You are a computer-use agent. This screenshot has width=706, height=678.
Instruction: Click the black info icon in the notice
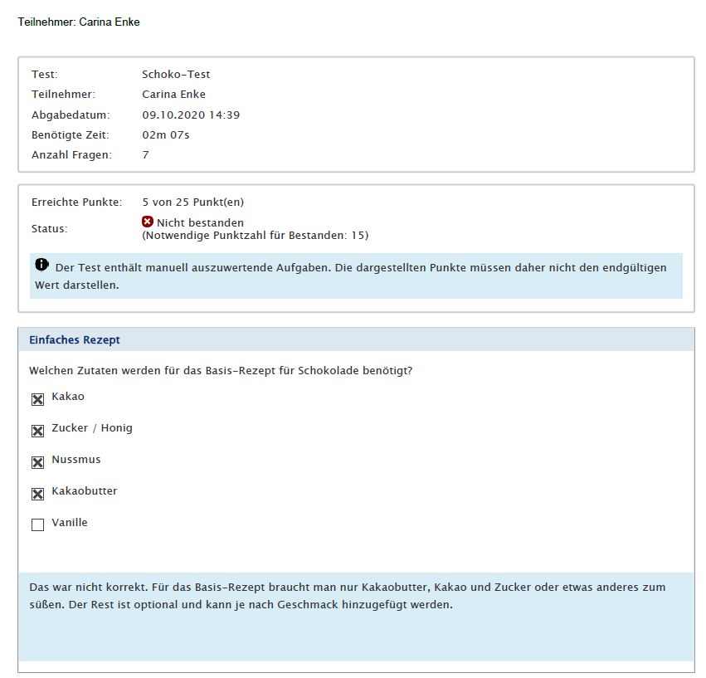tap(41, 266)
